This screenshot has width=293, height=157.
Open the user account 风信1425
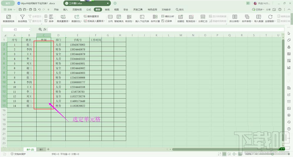(x=262, y=3)
